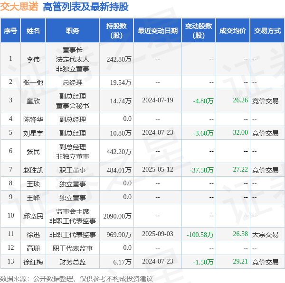Click the name 赵胜凯 in row 7
The width and height of the screenshot is (285, 283).
(33, 170)
